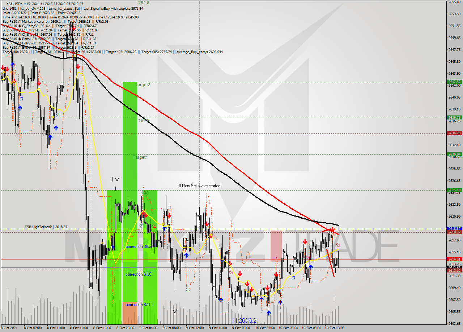Click the red 2614.01 price tag
The height and width of the screenshot is (332, 463).
pos(454,259)
